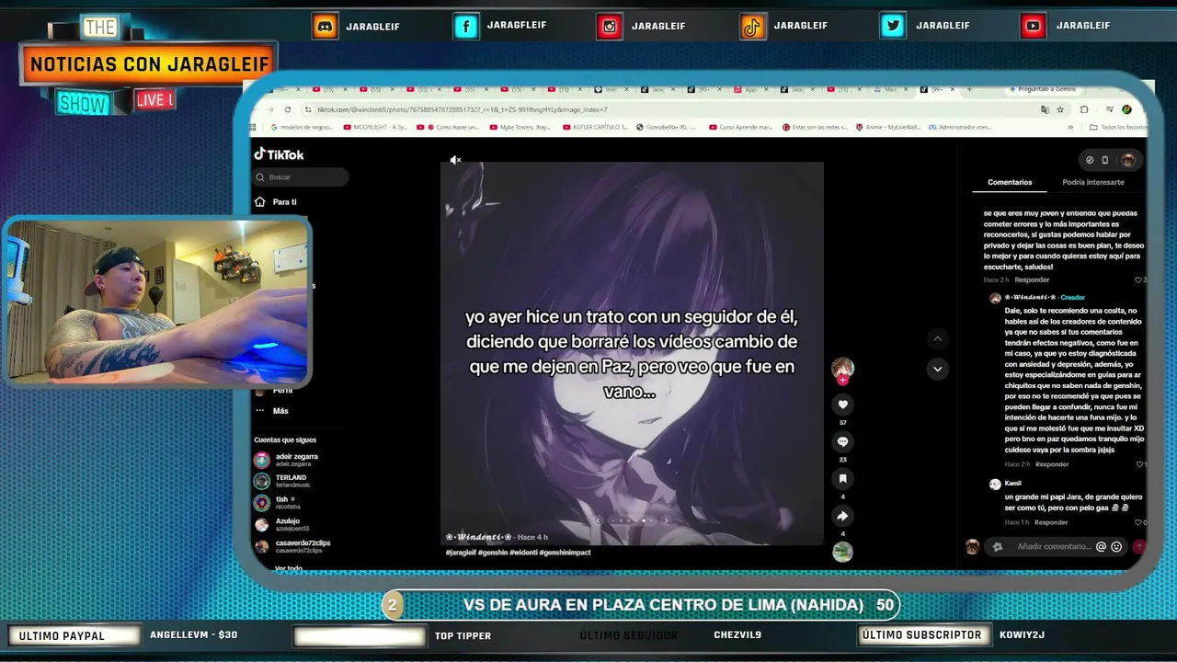Click the Instagram icon in the stream overlay

[x=609, y=26]
